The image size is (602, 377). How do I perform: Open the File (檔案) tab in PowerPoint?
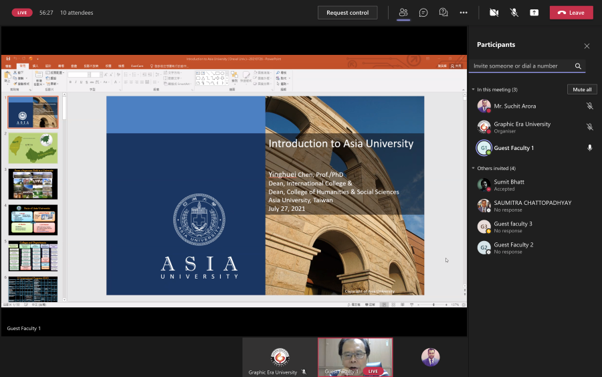click(x=9, y=66)
